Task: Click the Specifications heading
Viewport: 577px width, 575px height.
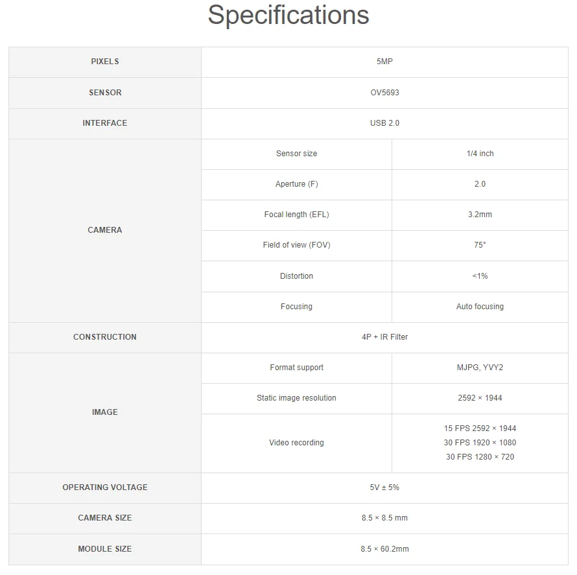Action: tap(288, 16)
